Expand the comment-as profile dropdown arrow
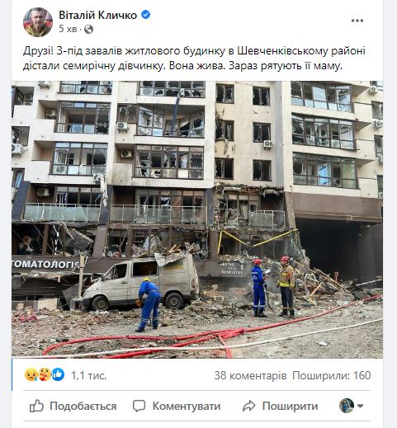 [x=360, y=406]
